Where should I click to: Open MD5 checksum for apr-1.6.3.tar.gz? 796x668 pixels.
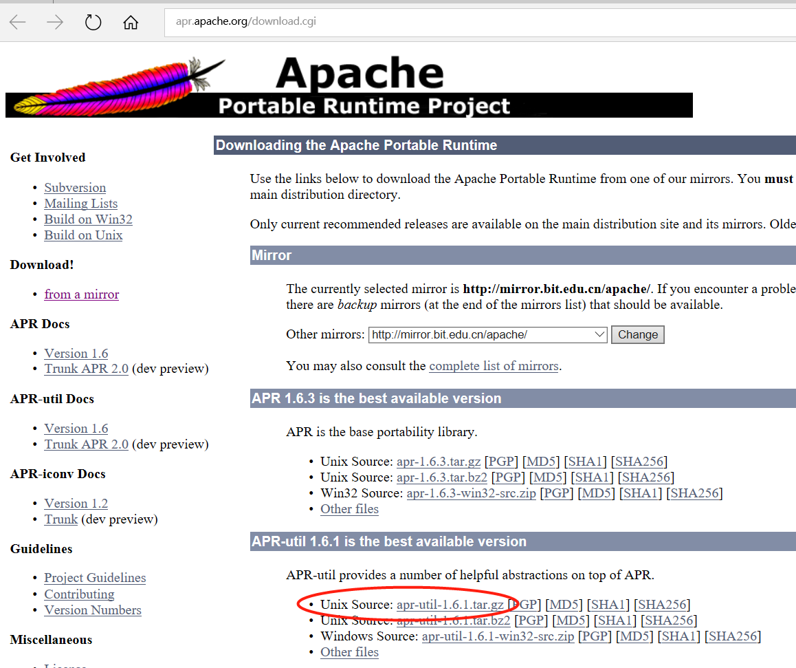(x=541, y=461)
